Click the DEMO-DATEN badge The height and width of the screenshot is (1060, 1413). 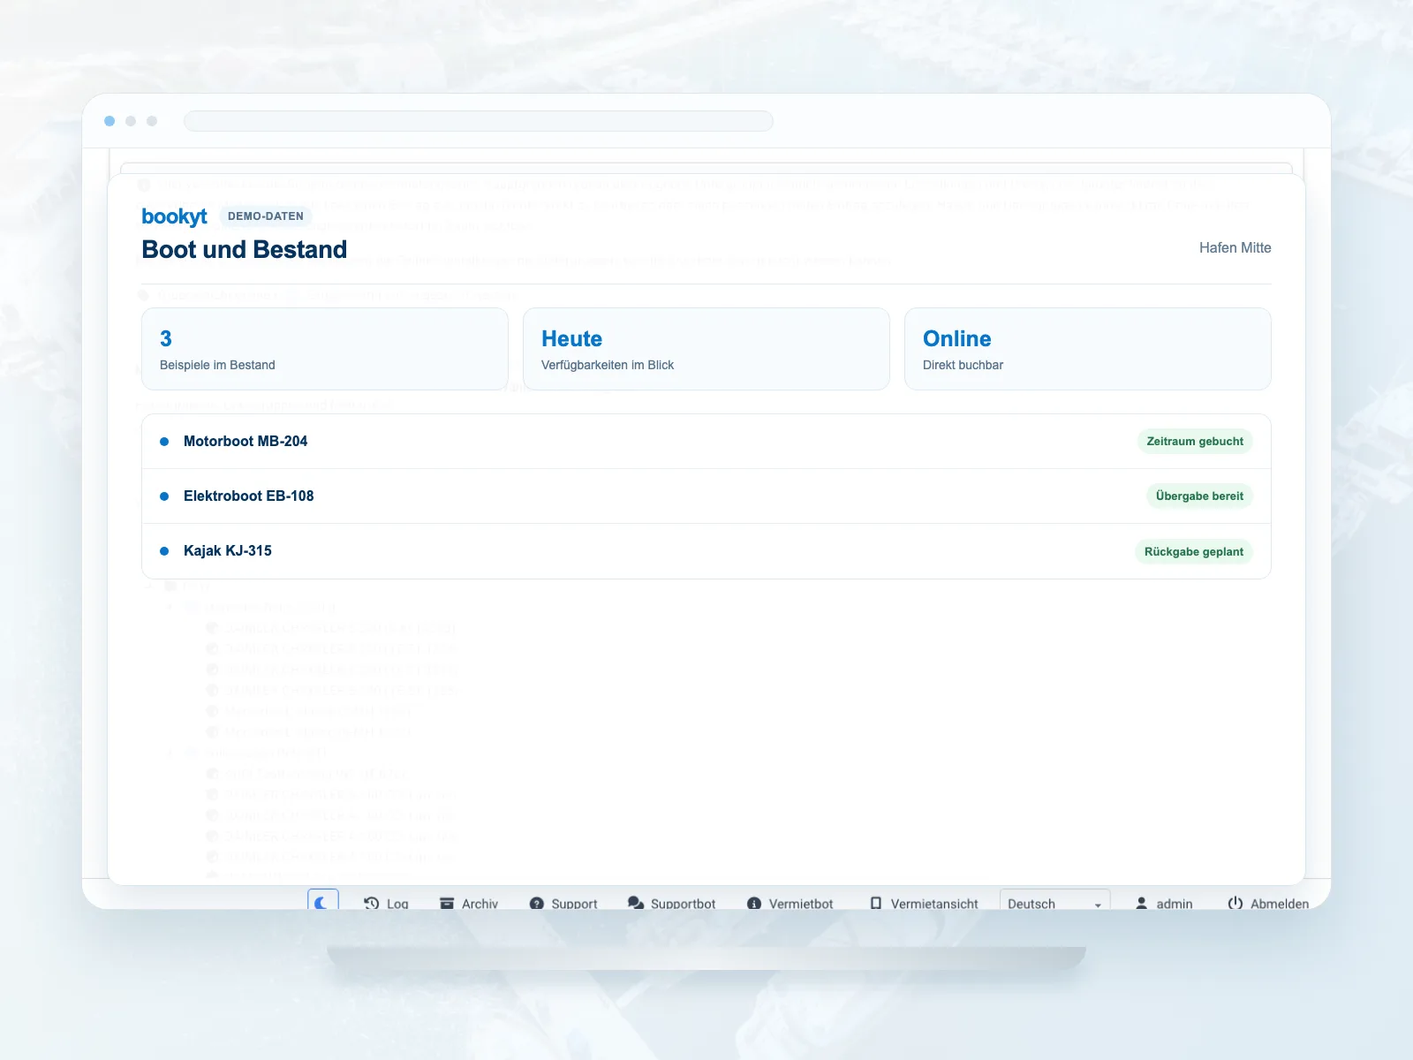click(266, 216)
